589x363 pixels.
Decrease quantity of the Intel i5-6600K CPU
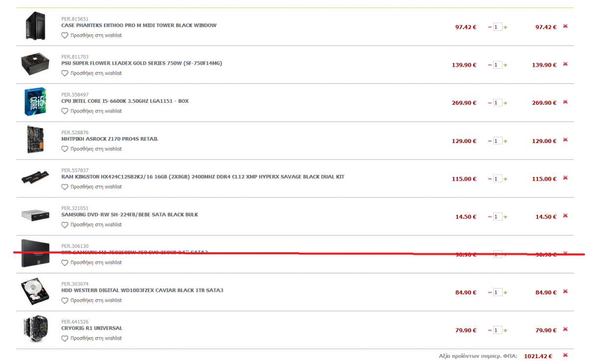click(490, 103)
